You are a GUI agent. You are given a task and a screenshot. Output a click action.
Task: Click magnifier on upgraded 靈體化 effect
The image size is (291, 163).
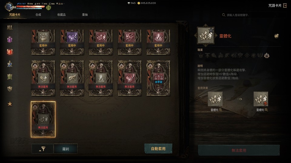[266, 110]
